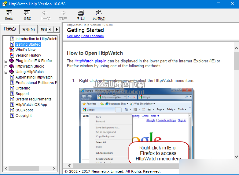Click the Print (打印) toolbar icon
Viewport: 239px width, 175px height.
81,12
